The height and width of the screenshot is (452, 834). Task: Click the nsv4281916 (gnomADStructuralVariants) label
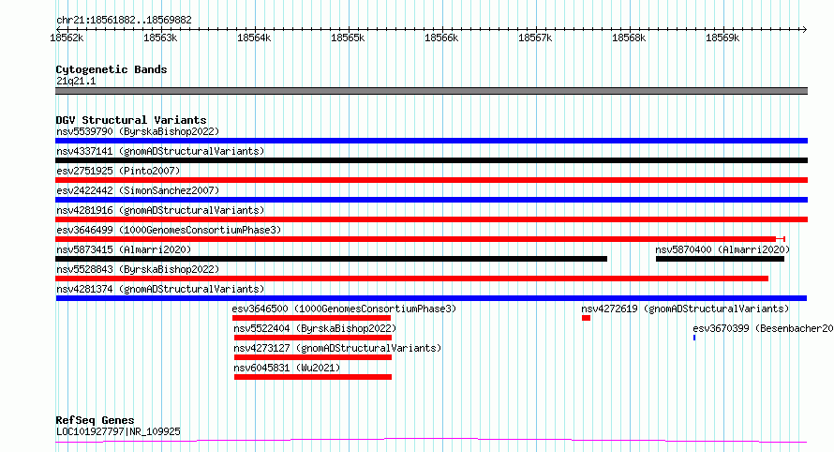click(160, 210)
